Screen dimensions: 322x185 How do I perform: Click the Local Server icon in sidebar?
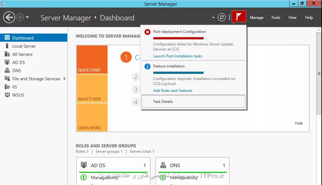coord(7,46)
